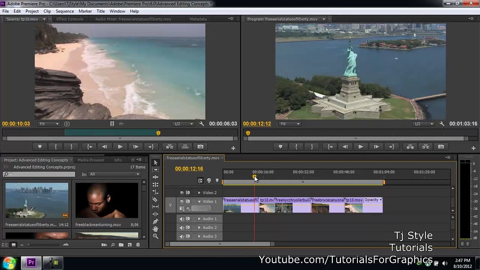Click Overwrite button in Source monitor
Screen dimensions: 480x270
click(x=185, y=147)
